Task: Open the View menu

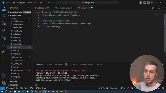Action: [30, 3]
